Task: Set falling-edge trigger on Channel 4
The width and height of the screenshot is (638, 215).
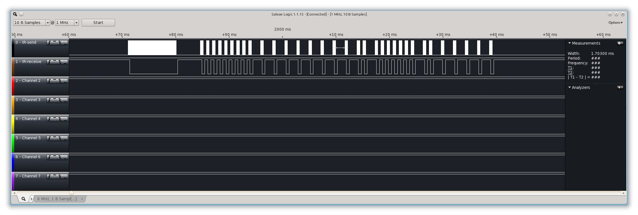Action: 60,119
